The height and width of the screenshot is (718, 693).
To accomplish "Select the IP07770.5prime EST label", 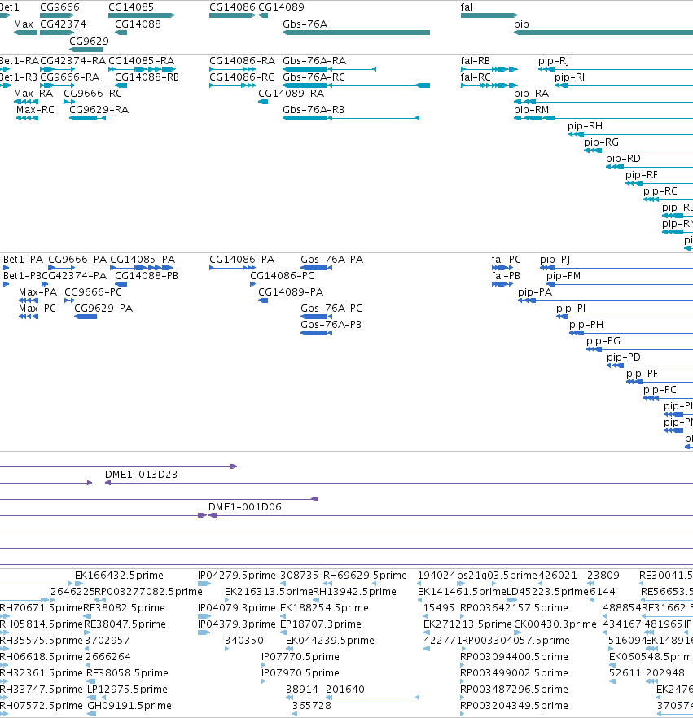I will 300,657.
